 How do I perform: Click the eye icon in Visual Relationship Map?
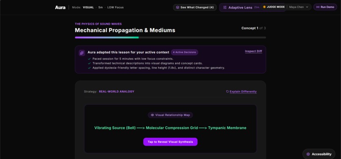coord(152,115)
